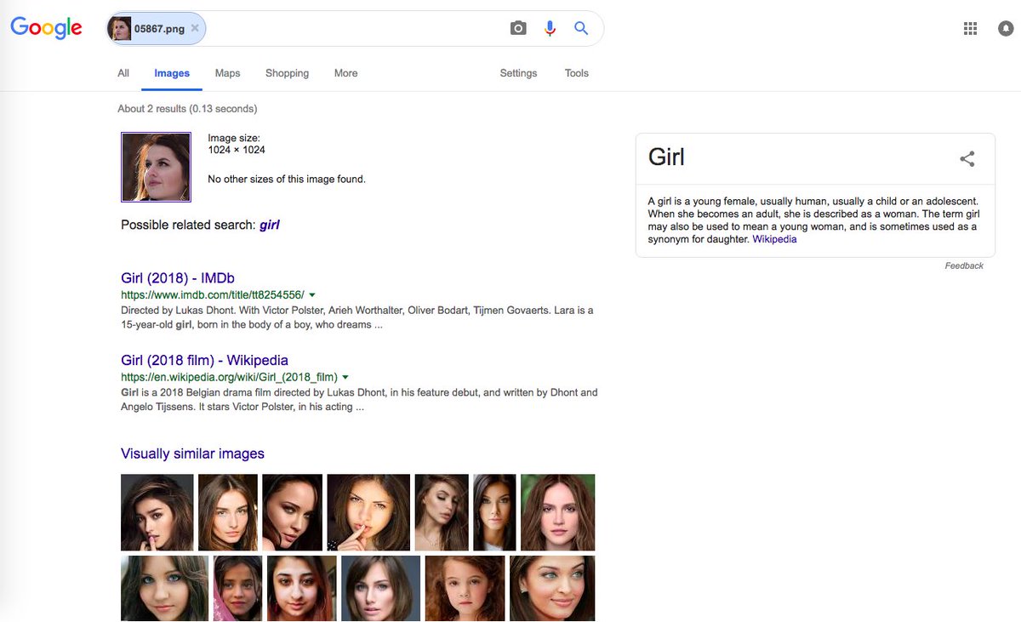
Task: Click the 05867.png chip thumbnail
Action: [120, 28]
